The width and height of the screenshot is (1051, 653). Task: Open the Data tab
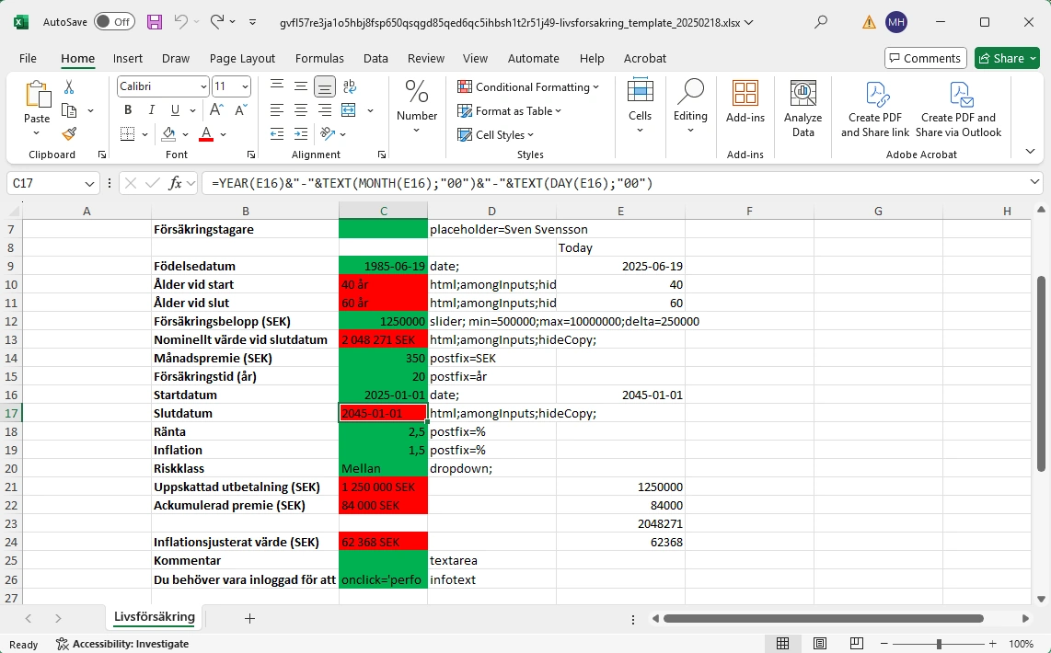375,58
